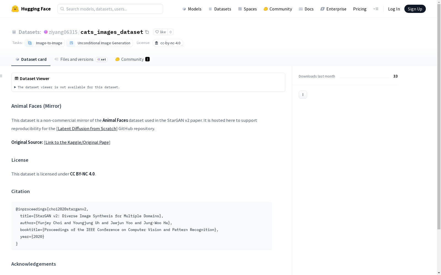Click the Dataset Viewer table icon
441x275 pixels.
coord(17,78)
